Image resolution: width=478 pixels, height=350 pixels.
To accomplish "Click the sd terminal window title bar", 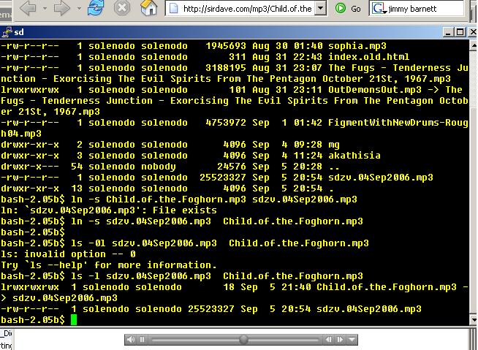I will 219,32.
